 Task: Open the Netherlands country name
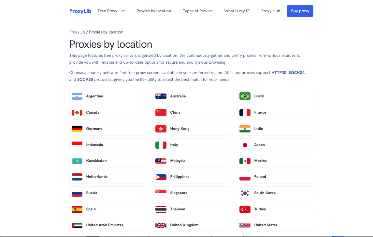pos(97,177)
